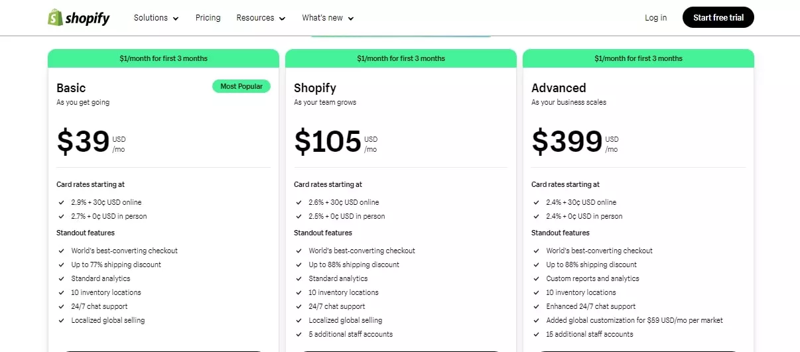Click Shopify plan's $1/month promo banner

click(401, 58)
